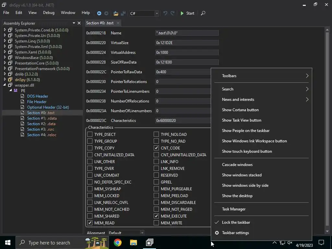Screen dimensions: 332x249
Task: Click the navigate forward arrow icon
Action: 106,13
